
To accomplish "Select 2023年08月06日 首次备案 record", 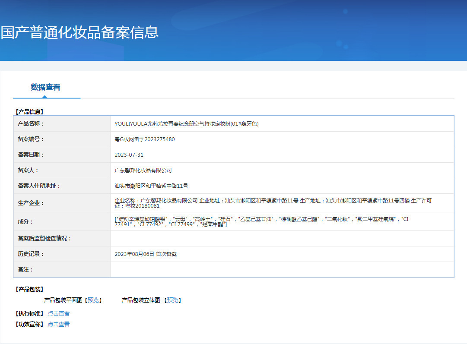I will pyautogui.click(x=146, y=254).
